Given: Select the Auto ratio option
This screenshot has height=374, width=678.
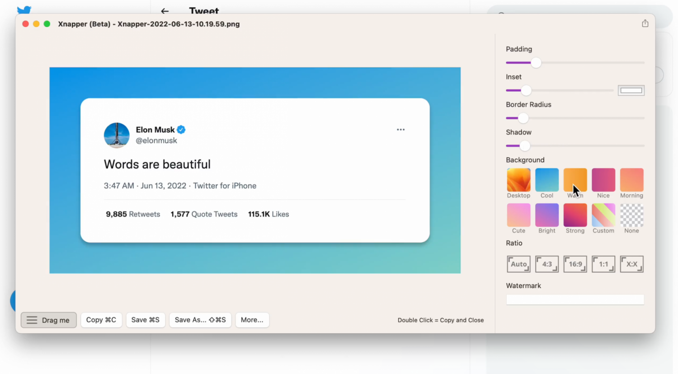Looking at the screenshot, I should 518,264.
